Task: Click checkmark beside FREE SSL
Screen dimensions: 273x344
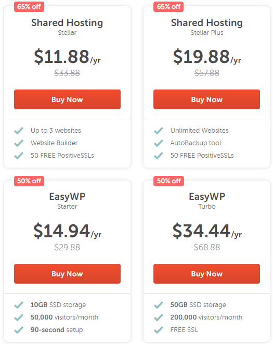Action: coord(159,330)
